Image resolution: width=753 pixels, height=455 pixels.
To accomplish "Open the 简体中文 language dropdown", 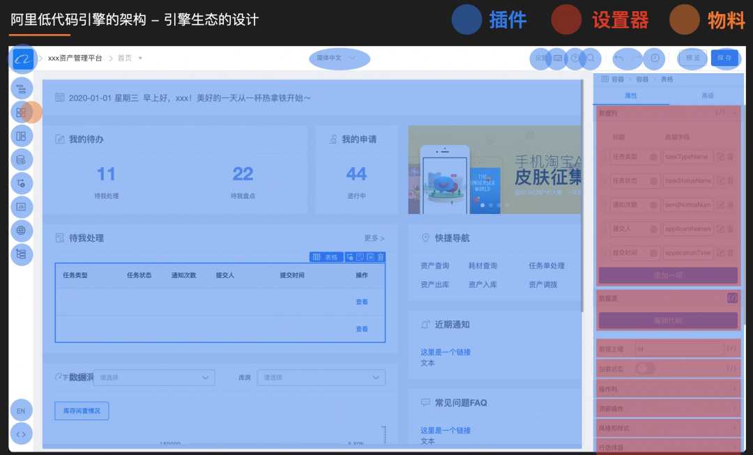I will 339,59.
